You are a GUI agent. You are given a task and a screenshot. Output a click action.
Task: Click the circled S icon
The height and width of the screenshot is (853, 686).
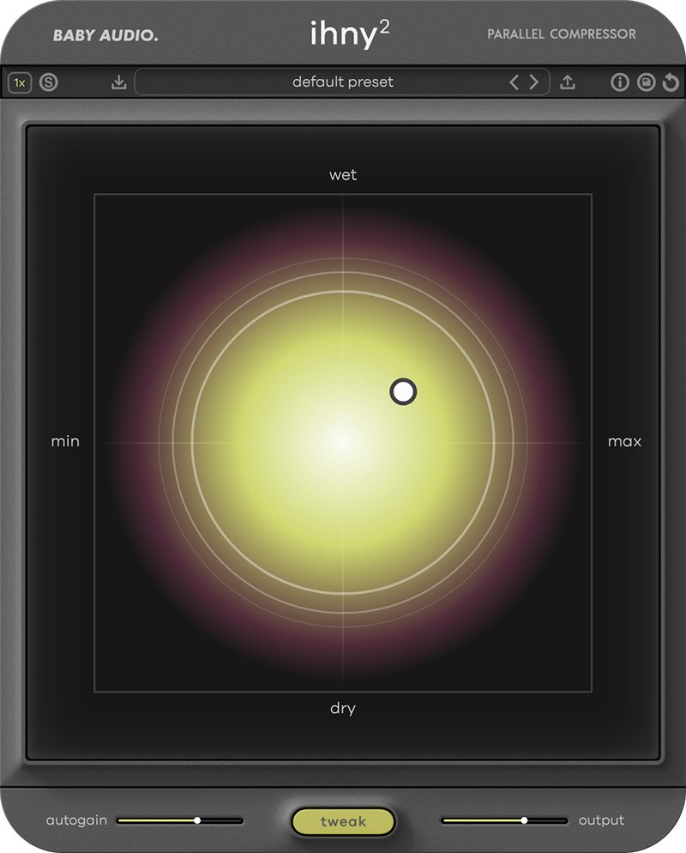[x=49, y=82]
